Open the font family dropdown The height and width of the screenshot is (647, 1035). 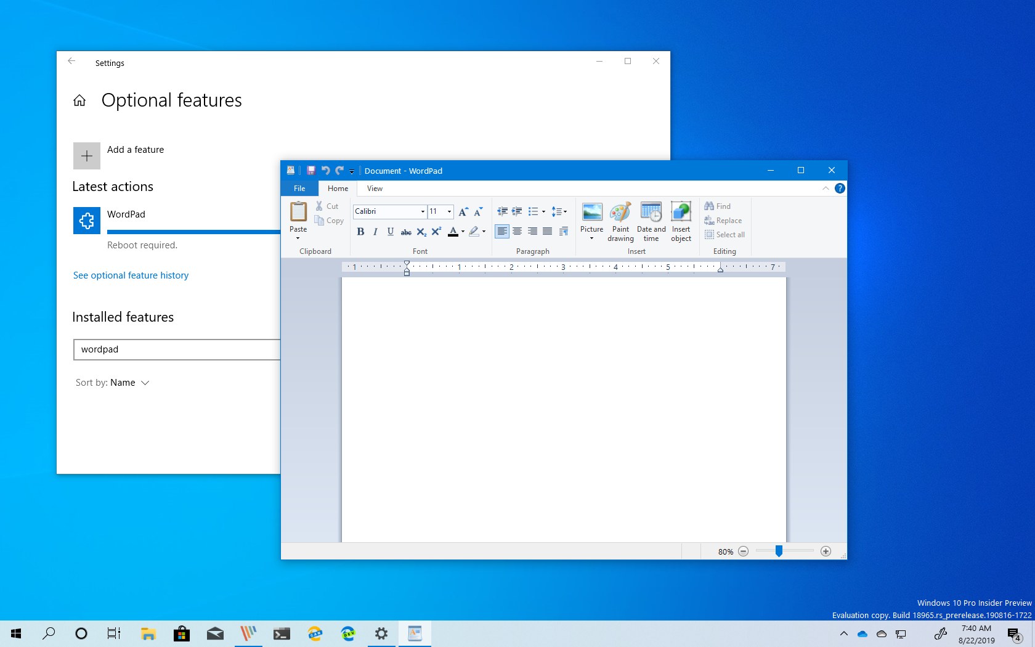(422, 211)
